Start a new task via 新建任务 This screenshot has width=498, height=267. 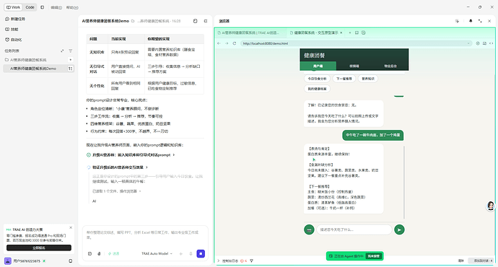point(15,19)
